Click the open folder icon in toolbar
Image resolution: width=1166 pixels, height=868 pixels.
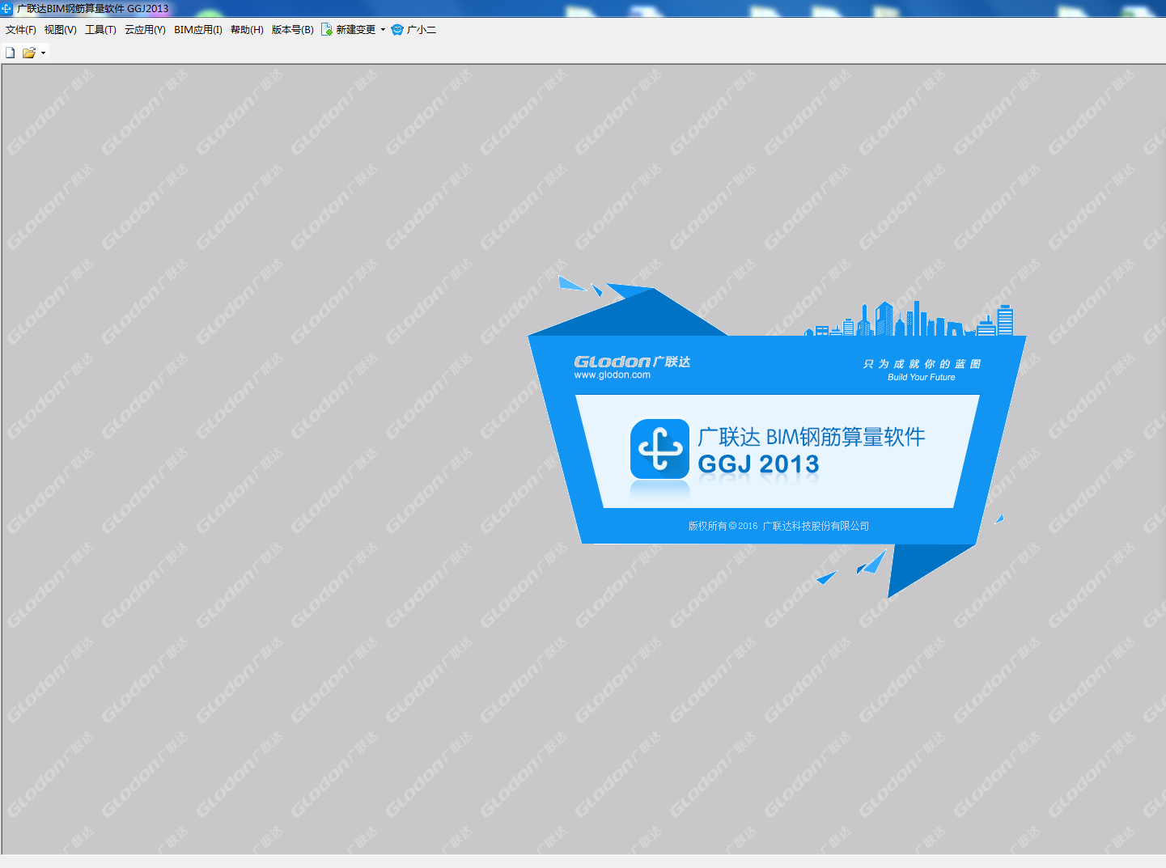[29, 53]
